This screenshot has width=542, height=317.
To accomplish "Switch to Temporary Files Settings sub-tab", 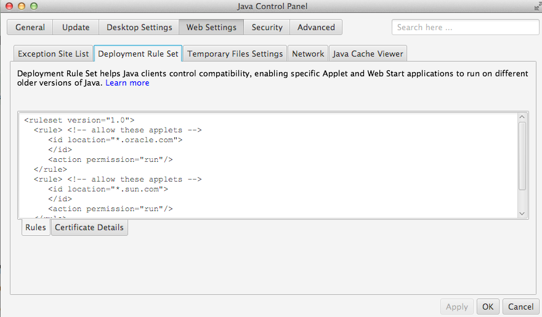I will 235,54.
